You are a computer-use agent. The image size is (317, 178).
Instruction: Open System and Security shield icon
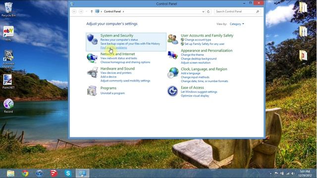[x=92, y=39]
